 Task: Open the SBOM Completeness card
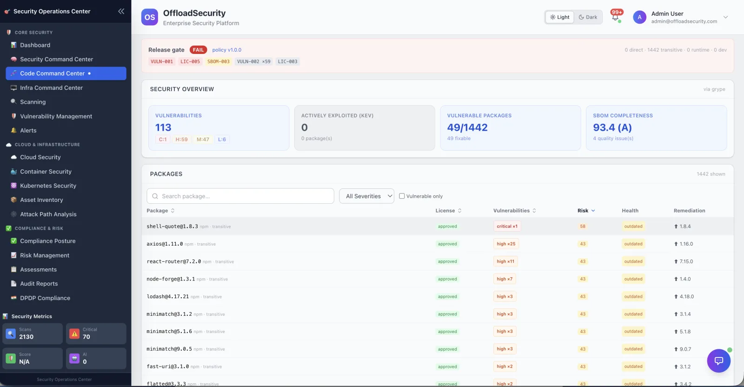656,128
